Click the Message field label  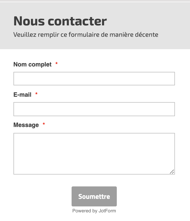(x=26, y=125)
